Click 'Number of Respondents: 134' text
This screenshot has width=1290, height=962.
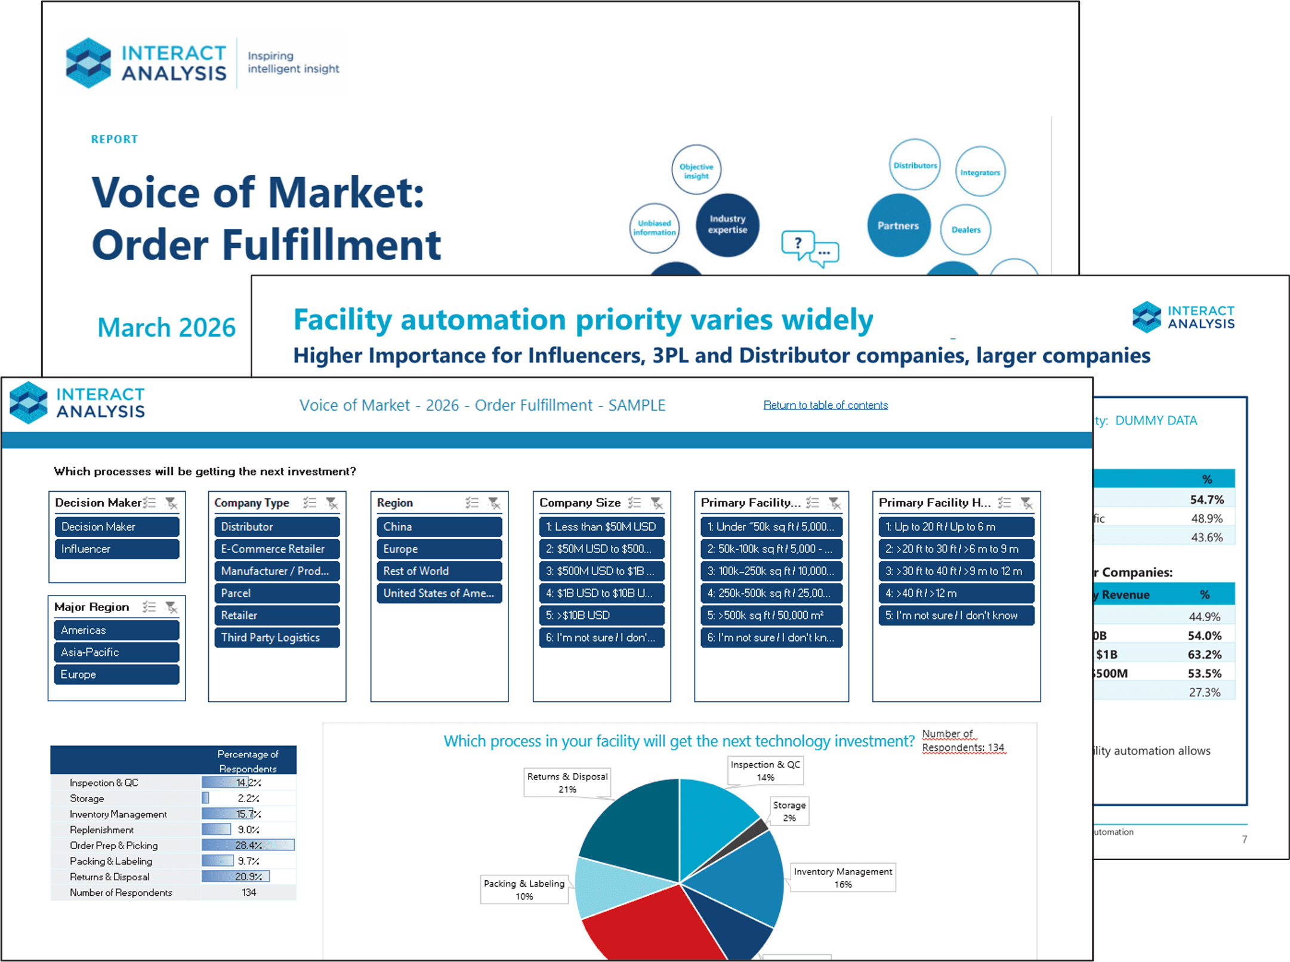(964, 741)
